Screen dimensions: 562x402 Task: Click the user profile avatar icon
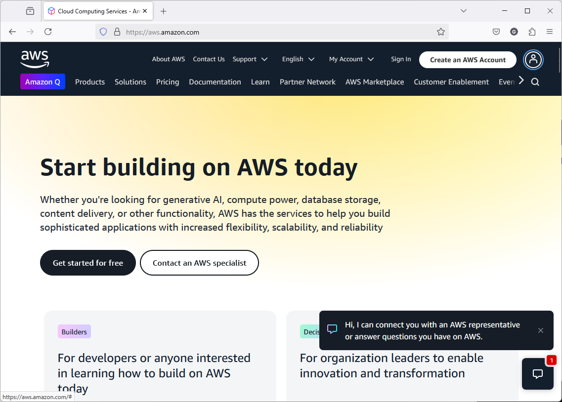click(533, 60)
